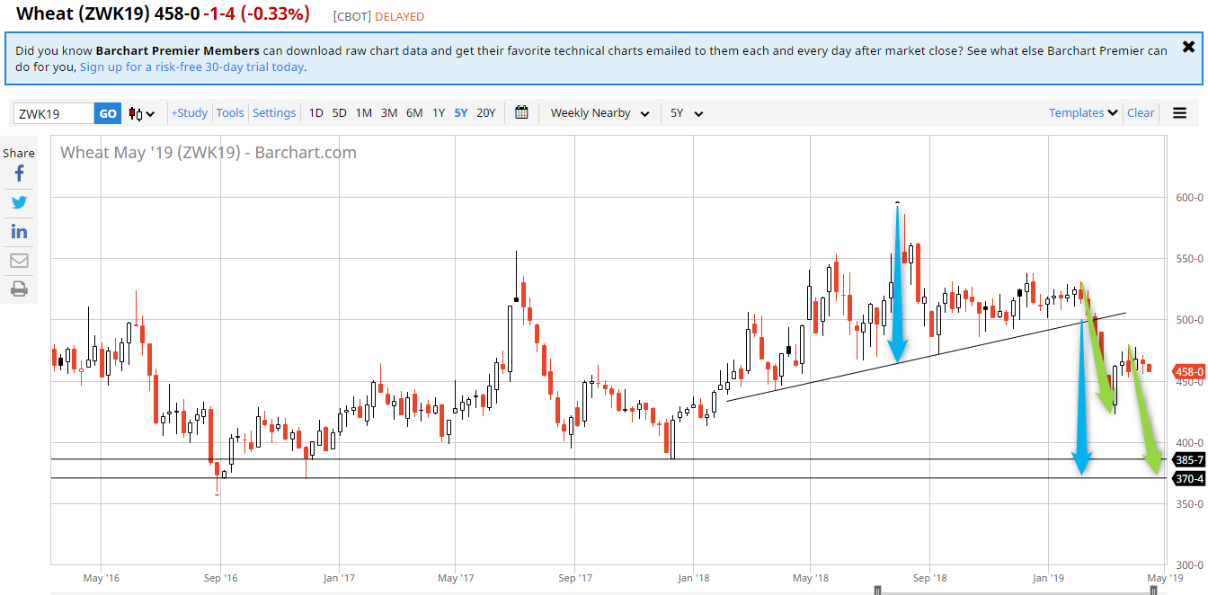Select the 1D time range
The height and width of the screenshot is (595, 1208).
coord(315,113)
